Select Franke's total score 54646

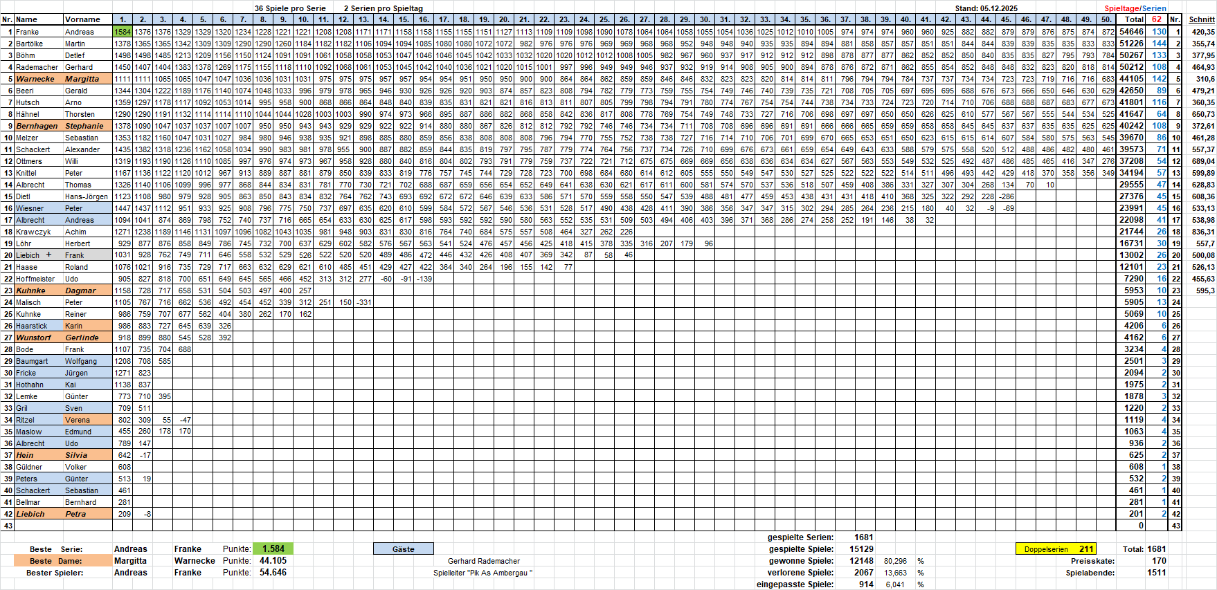[1131, 32]
